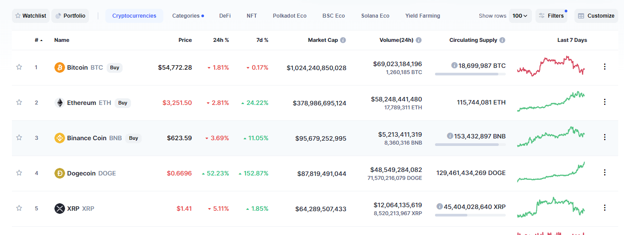The image size is (624, 235).
Task: Sort table by Volume(24h) column
Action: 397,40
